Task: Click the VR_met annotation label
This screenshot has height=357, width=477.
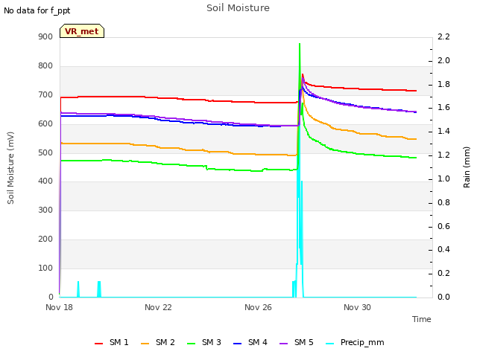Action: [82, 31]
